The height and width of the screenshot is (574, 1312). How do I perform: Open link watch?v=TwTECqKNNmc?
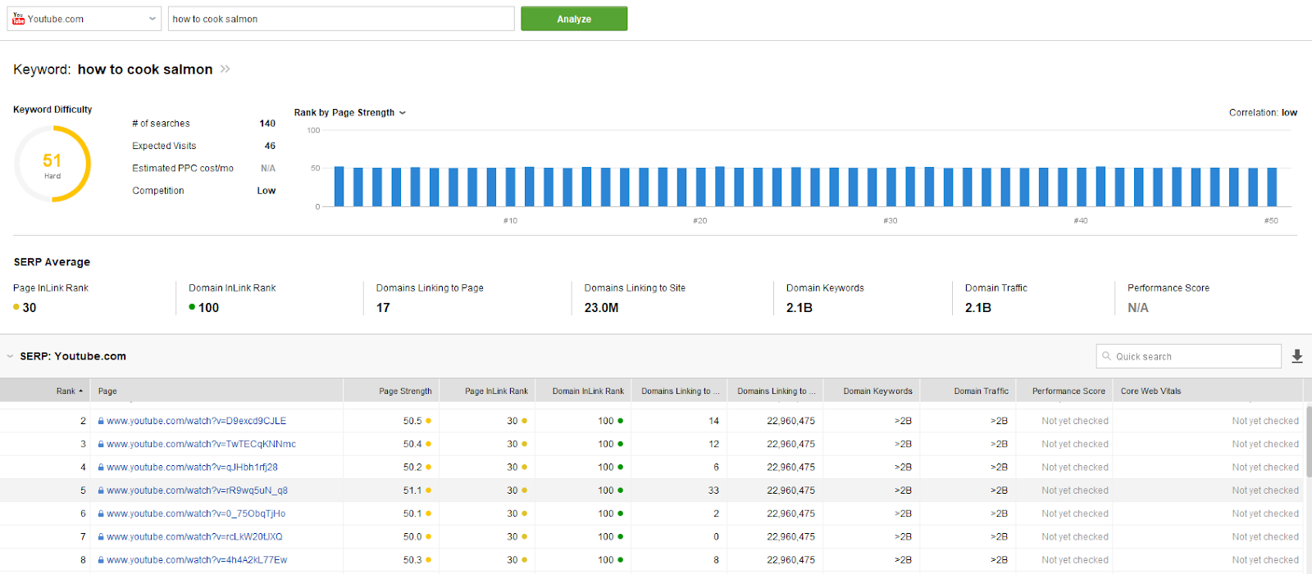pyautogui.click(x=201, y=444)
